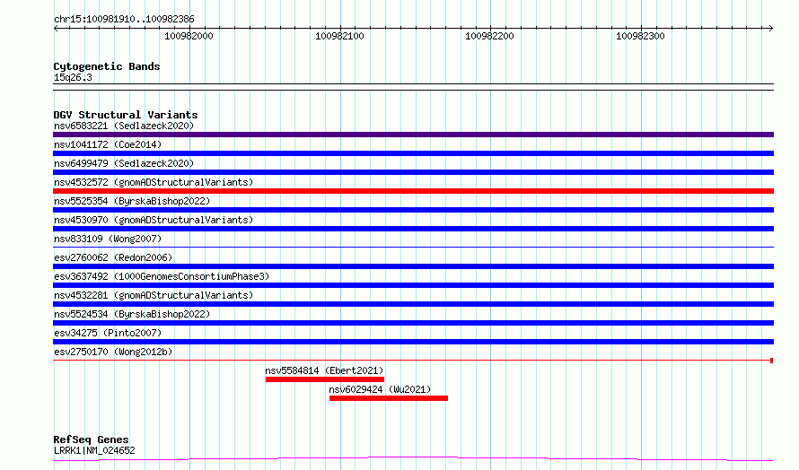Click the chr15:100981910..100982386 coordinates label
This screenshot has height=470, width=799.
click(124, 20)
